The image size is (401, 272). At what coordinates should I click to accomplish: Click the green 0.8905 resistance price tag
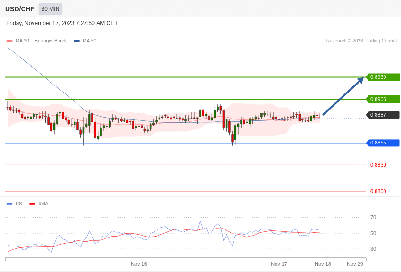(383, 99)
